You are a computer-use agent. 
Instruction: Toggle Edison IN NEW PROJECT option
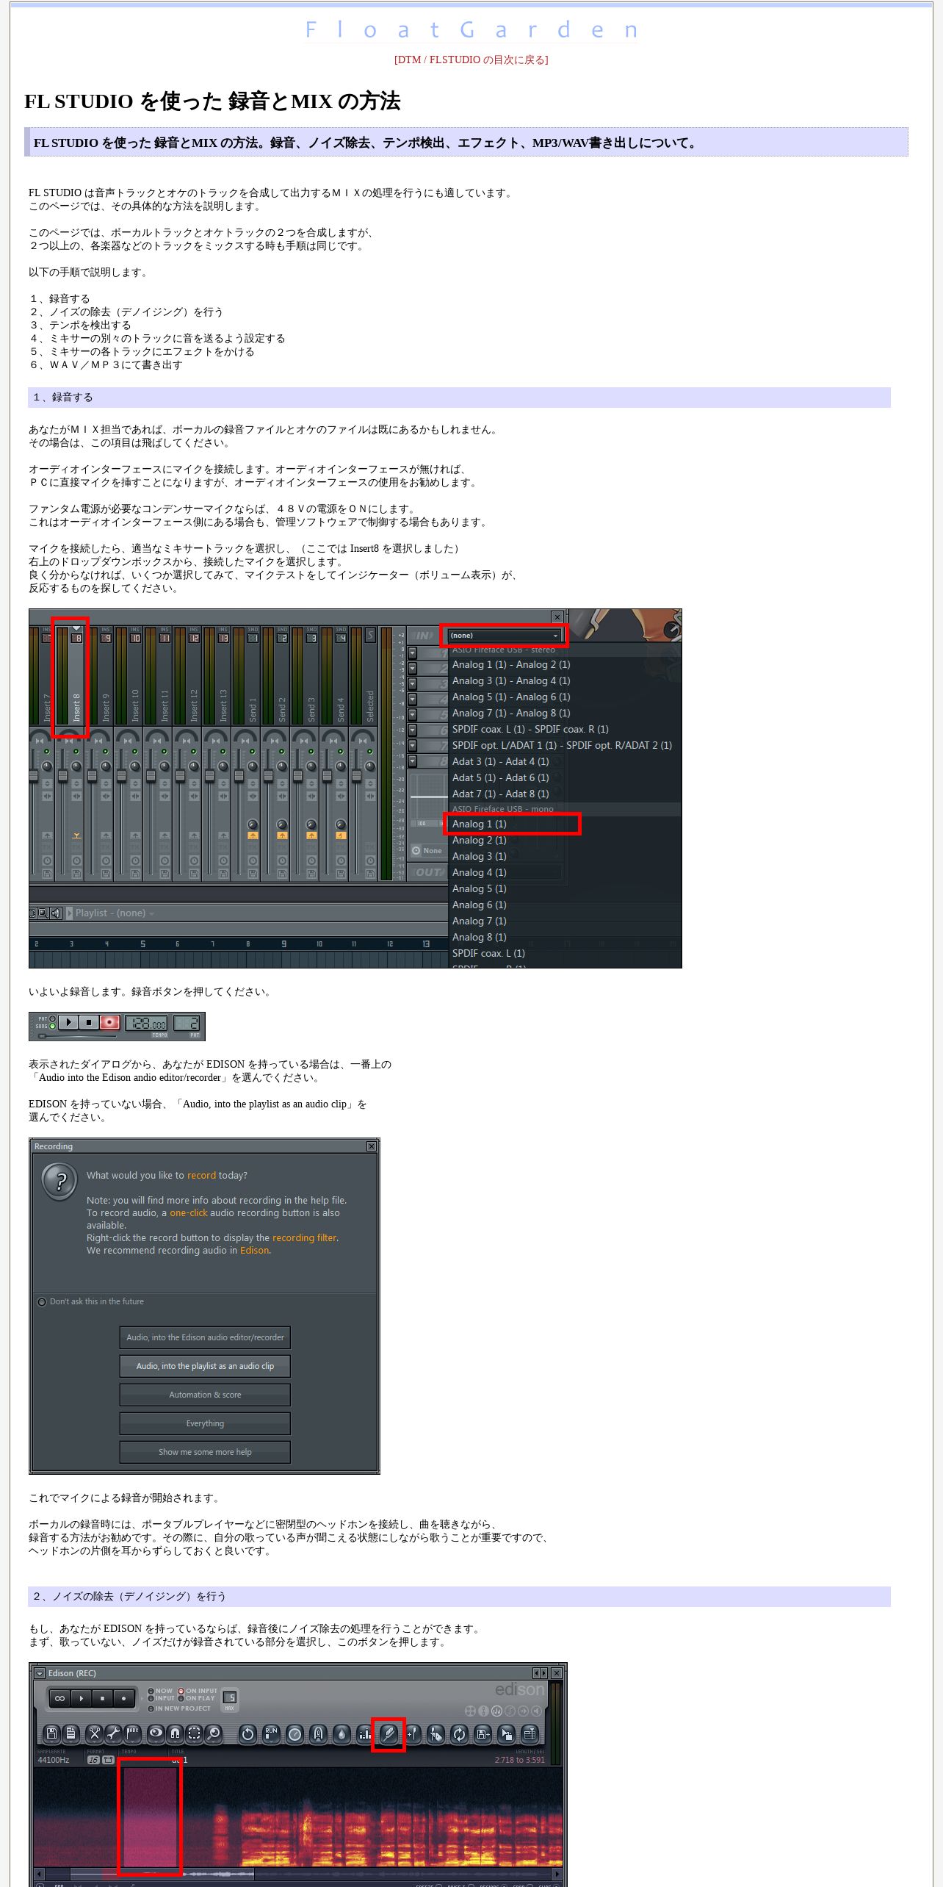pyautogui.click(x=179, y=1708)
